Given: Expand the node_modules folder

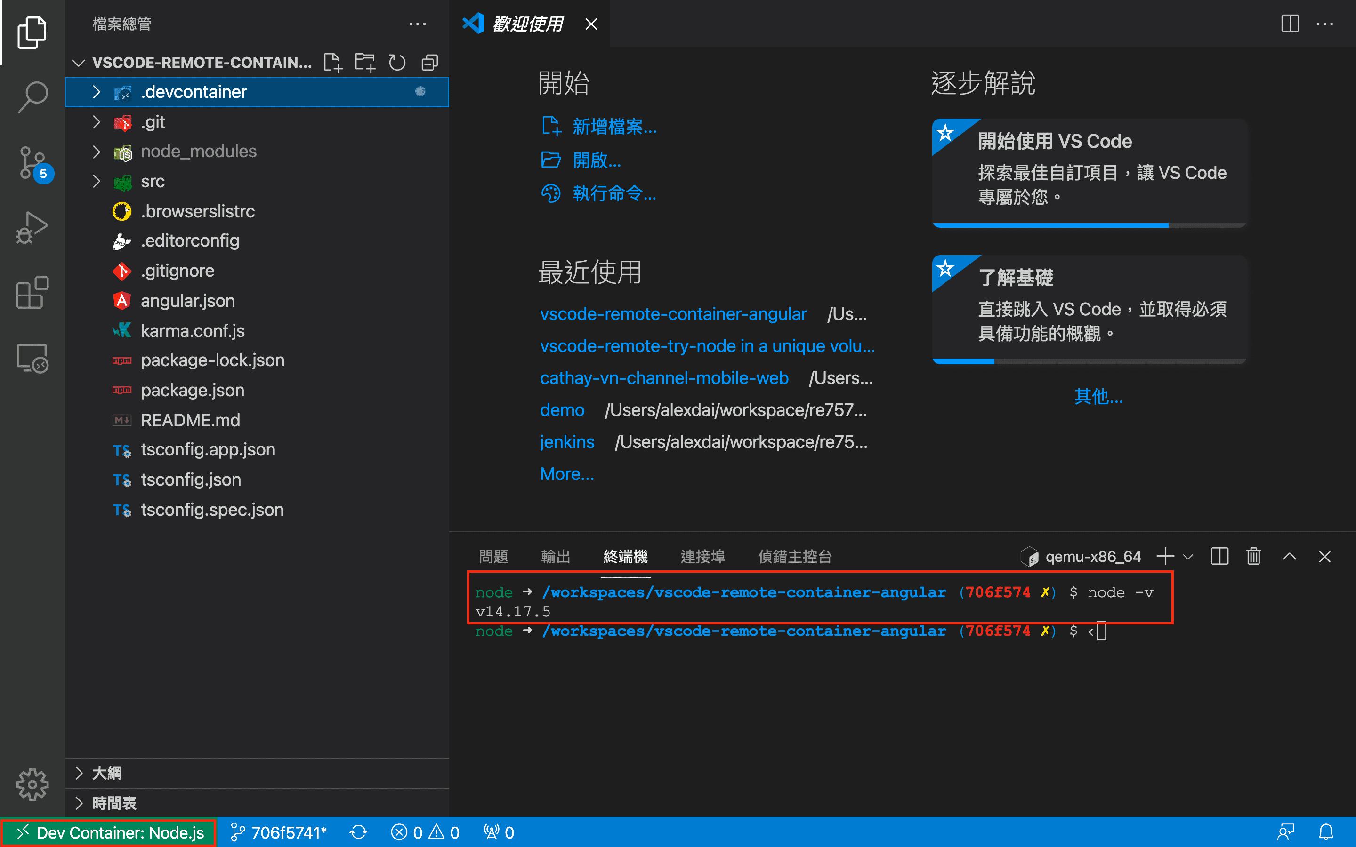Looking at the screenshot, I should point(257,151).
